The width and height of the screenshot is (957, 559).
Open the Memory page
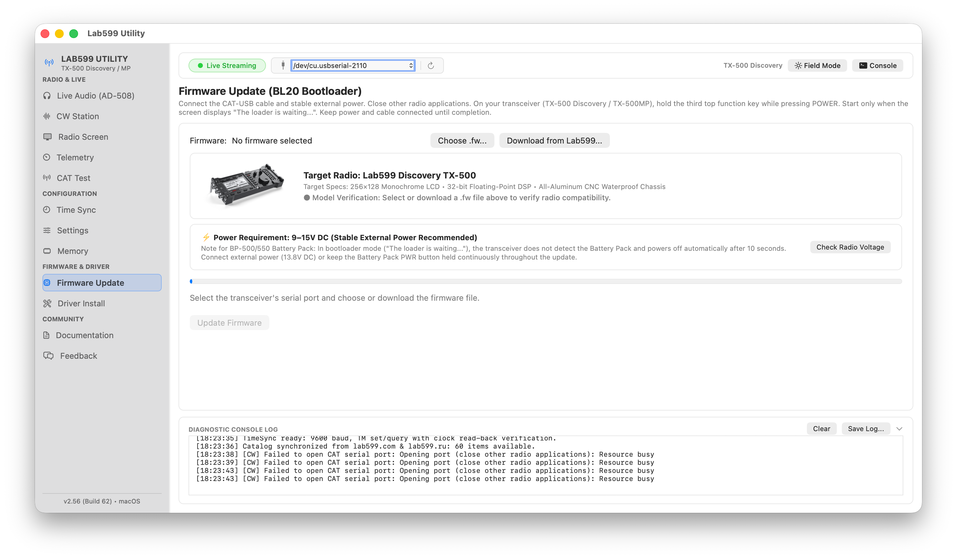coord(102,251)
